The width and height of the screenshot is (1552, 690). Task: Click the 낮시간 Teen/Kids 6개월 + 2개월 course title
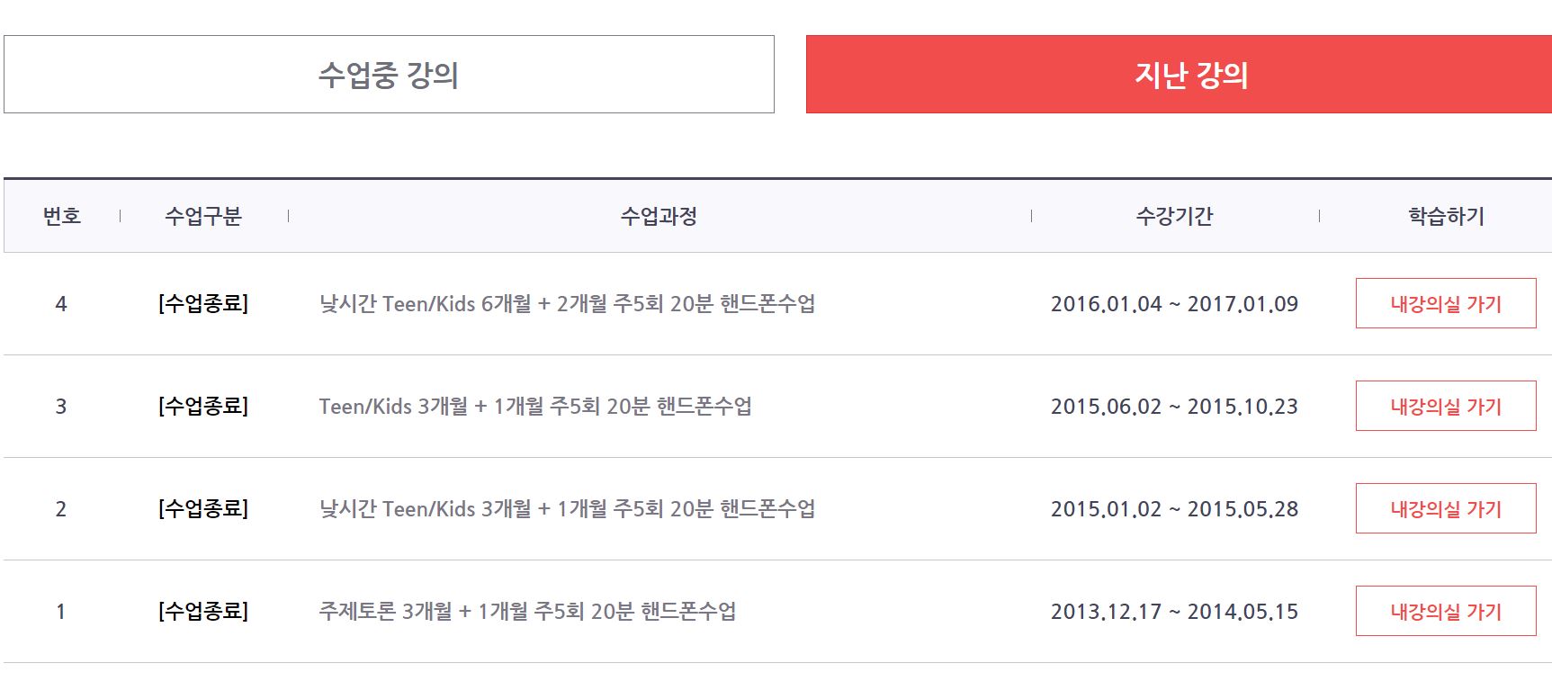point(567,304)
